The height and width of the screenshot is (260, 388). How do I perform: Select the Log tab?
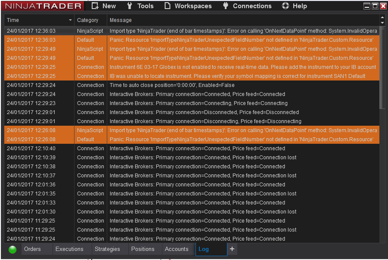[x=211, y=249]
